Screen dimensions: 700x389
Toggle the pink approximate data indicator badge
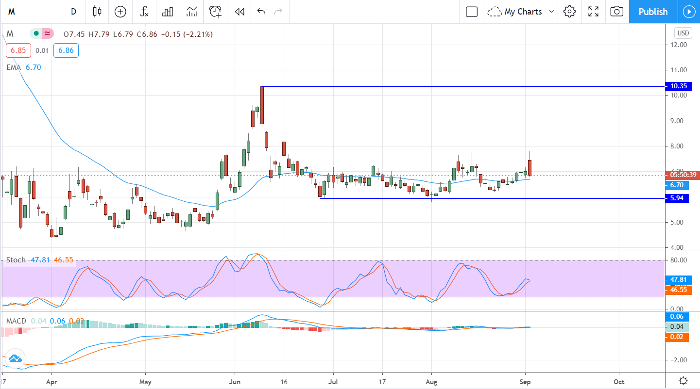point(47,34)
